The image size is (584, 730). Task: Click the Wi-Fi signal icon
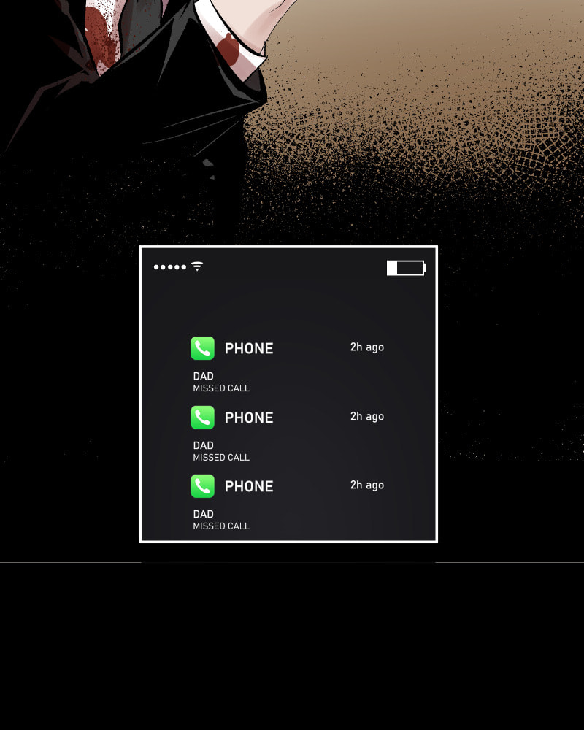click(197, 266)
